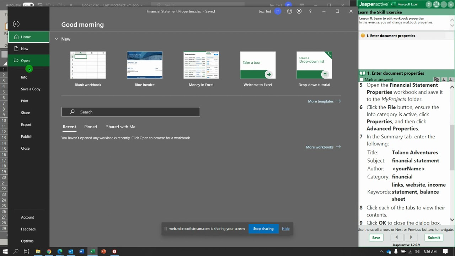Click the workbook Search field
Viewport: 455px width, 256px height.
coord(130,112)
